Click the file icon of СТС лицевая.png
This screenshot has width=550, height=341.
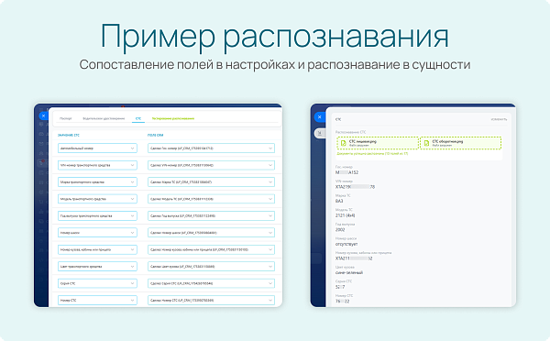pyautogui.click(x=344, y=143)
